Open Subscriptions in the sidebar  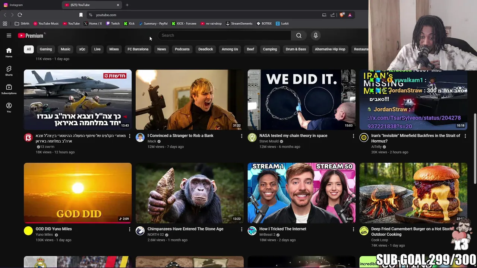pos(9,89)
